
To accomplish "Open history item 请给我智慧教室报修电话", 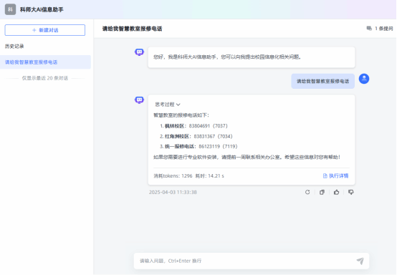I will 45,62.
